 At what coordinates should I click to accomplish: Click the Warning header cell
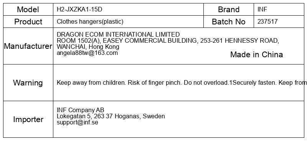(x=28, y=82)
